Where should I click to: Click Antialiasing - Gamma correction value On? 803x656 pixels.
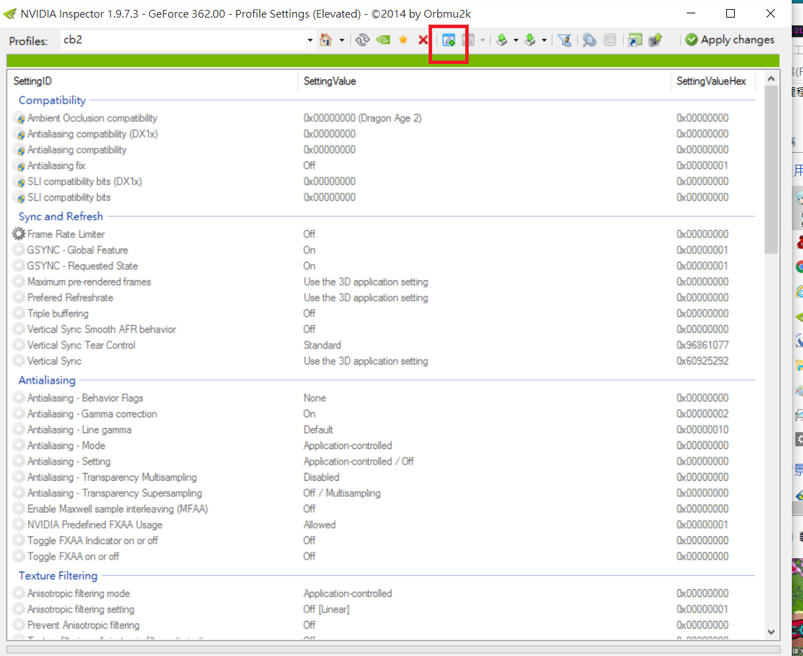point(310,414)
